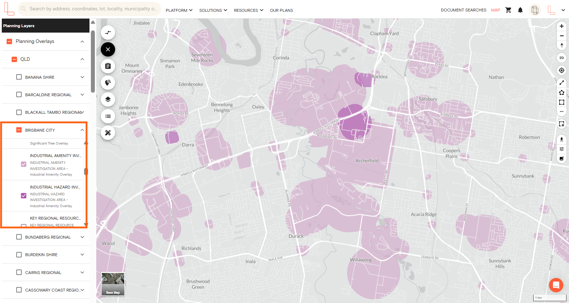The width and height of the screenshot is (569, 303).
Task: Download the map with download icon
Action: [x=561, y=139]
